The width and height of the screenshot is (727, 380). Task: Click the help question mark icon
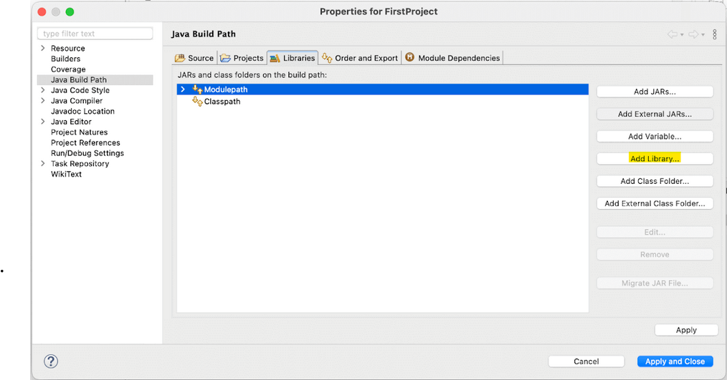(x=51, y=361)
